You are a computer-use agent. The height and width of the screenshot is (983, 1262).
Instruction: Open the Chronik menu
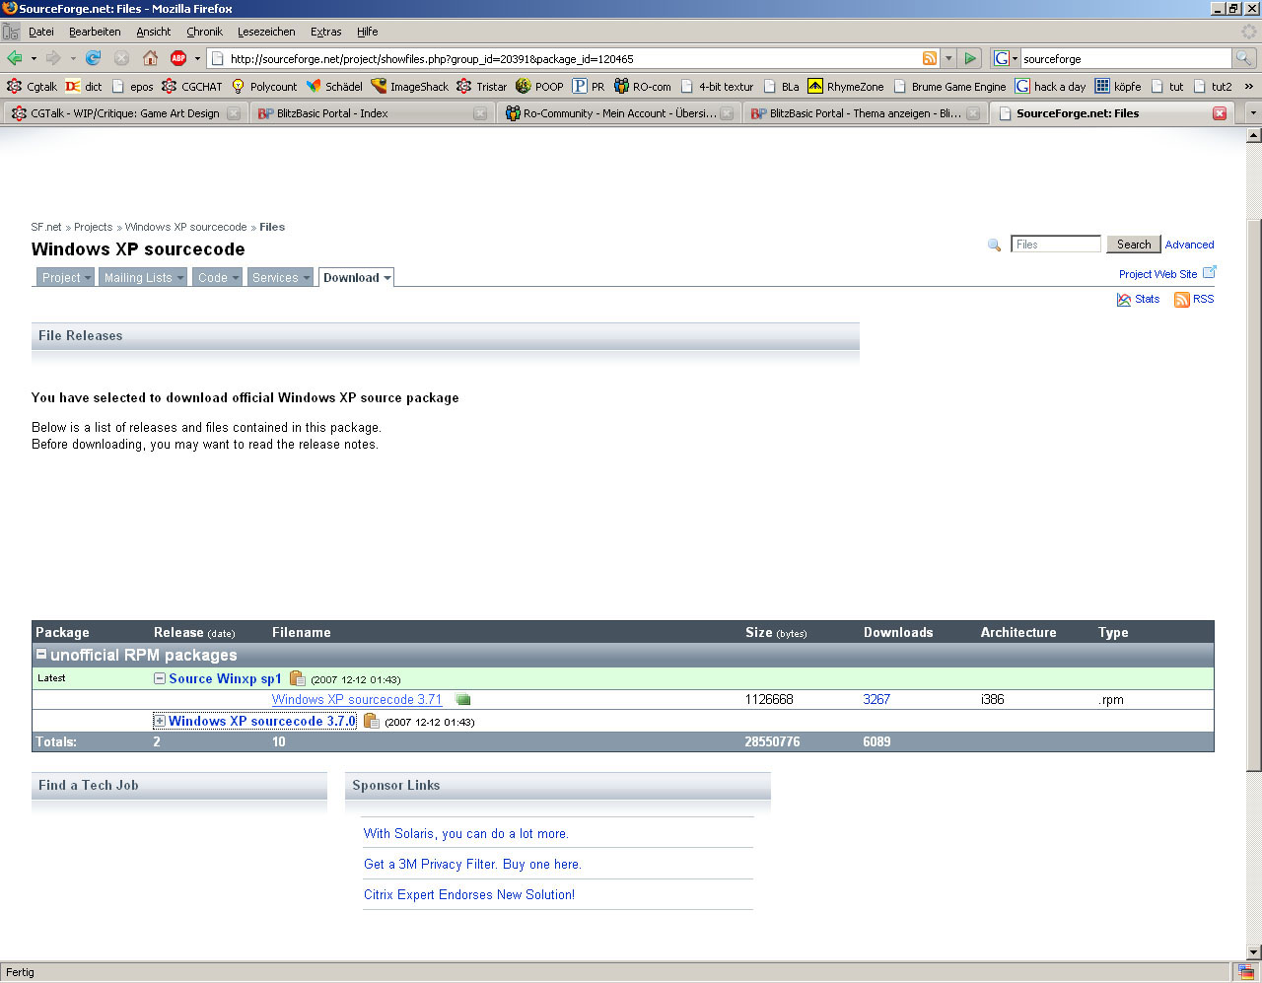[x=204, y=32]
